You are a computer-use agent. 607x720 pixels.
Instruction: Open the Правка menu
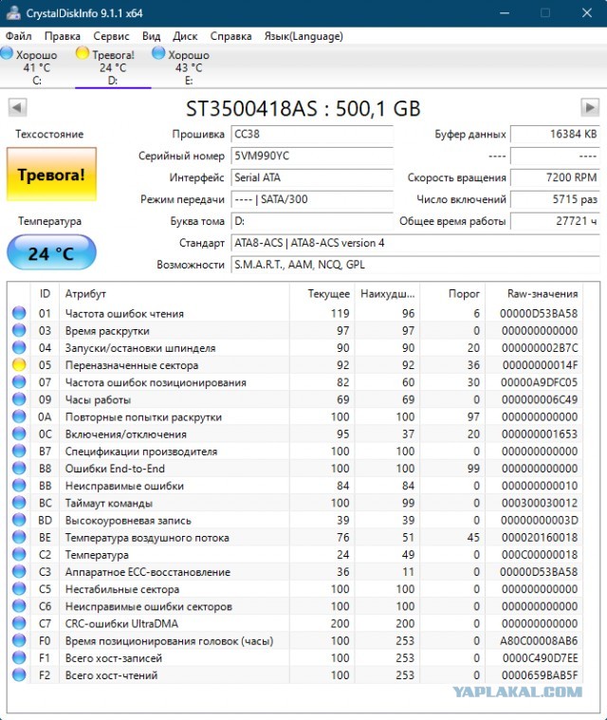[63, 36]
